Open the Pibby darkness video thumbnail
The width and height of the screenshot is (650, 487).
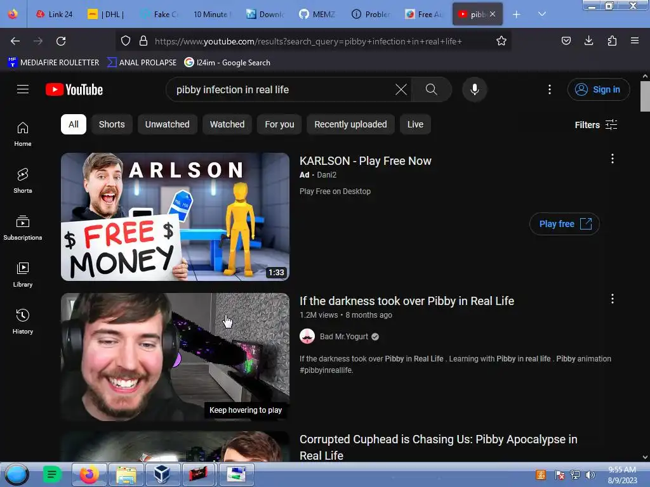click(175, 357)
